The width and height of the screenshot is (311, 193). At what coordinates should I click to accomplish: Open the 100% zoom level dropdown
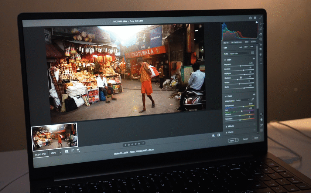point(60,153)
